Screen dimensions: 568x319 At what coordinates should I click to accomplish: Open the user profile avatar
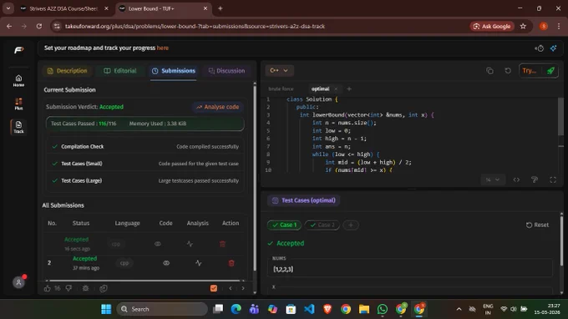pyautogui.click(x=18, y=282)
